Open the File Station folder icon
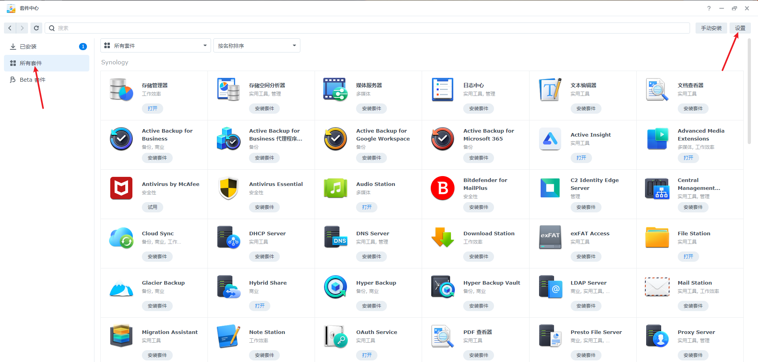This screenshot has width=758, height=362. point(657,237)
